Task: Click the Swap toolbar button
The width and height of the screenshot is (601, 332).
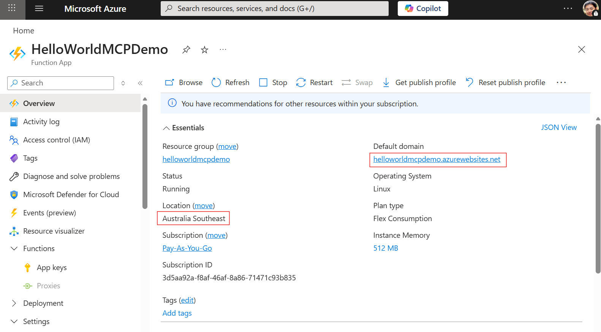Action: click(357, 82)
